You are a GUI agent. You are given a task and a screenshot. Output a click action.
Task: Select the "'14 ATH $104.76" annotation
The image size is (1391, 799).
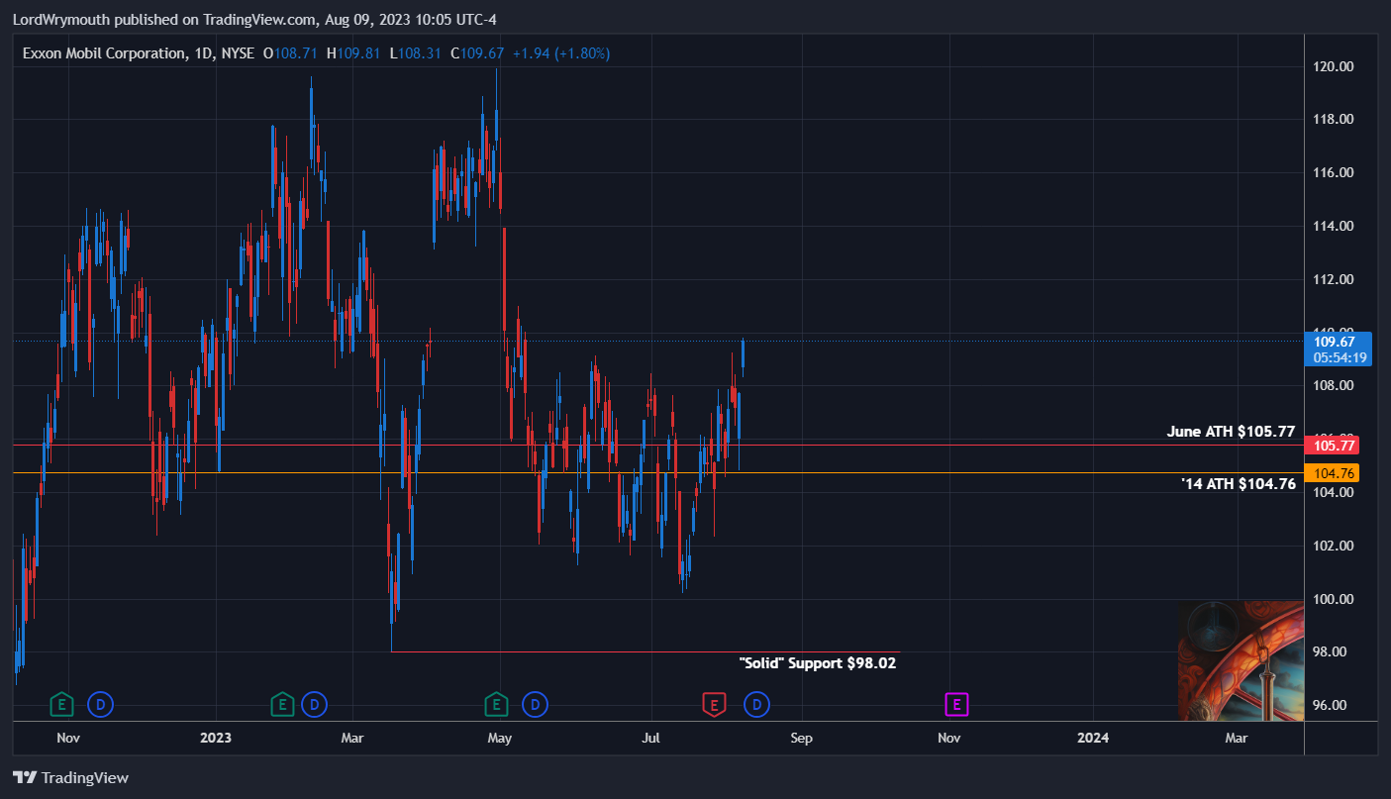[1239, 484]
